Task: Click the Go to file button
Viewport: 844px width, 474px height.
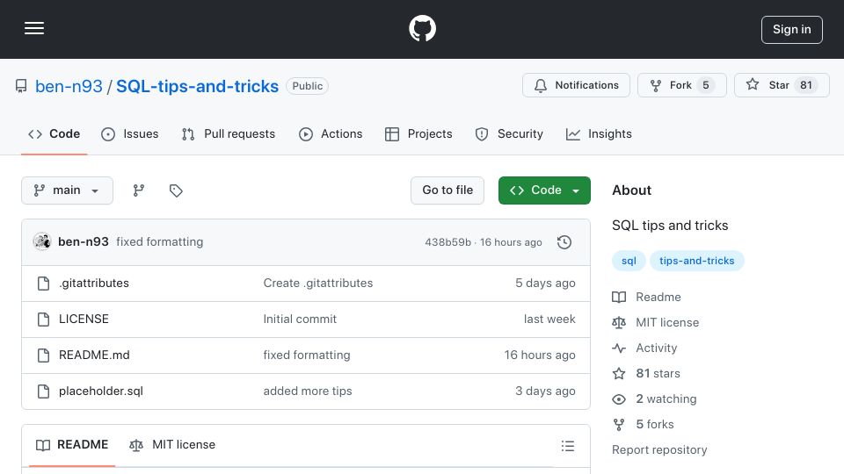Action: pyautogui.click(x=447, y=190)
